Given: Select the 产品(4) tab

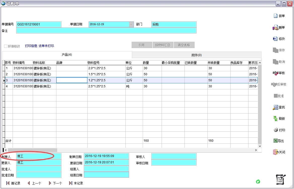Looking at the screenshot, I should click(x=67, y=55).
